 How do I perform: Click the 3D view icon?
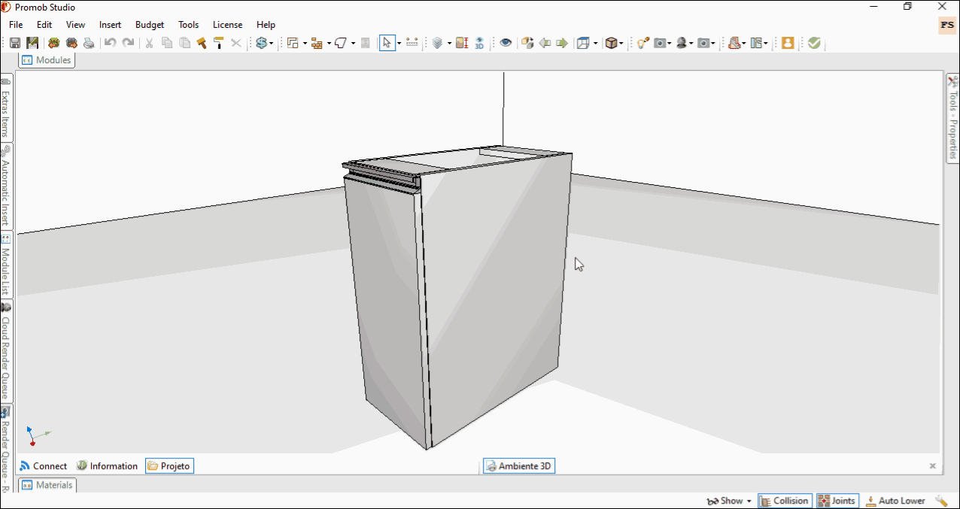coord(479,43)
